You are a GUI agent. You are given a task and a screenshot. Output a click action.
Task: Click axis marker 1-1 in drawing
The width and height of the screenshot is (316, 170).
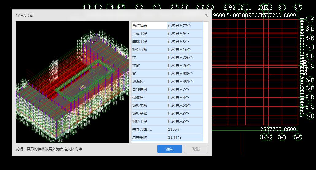(87, 7)
